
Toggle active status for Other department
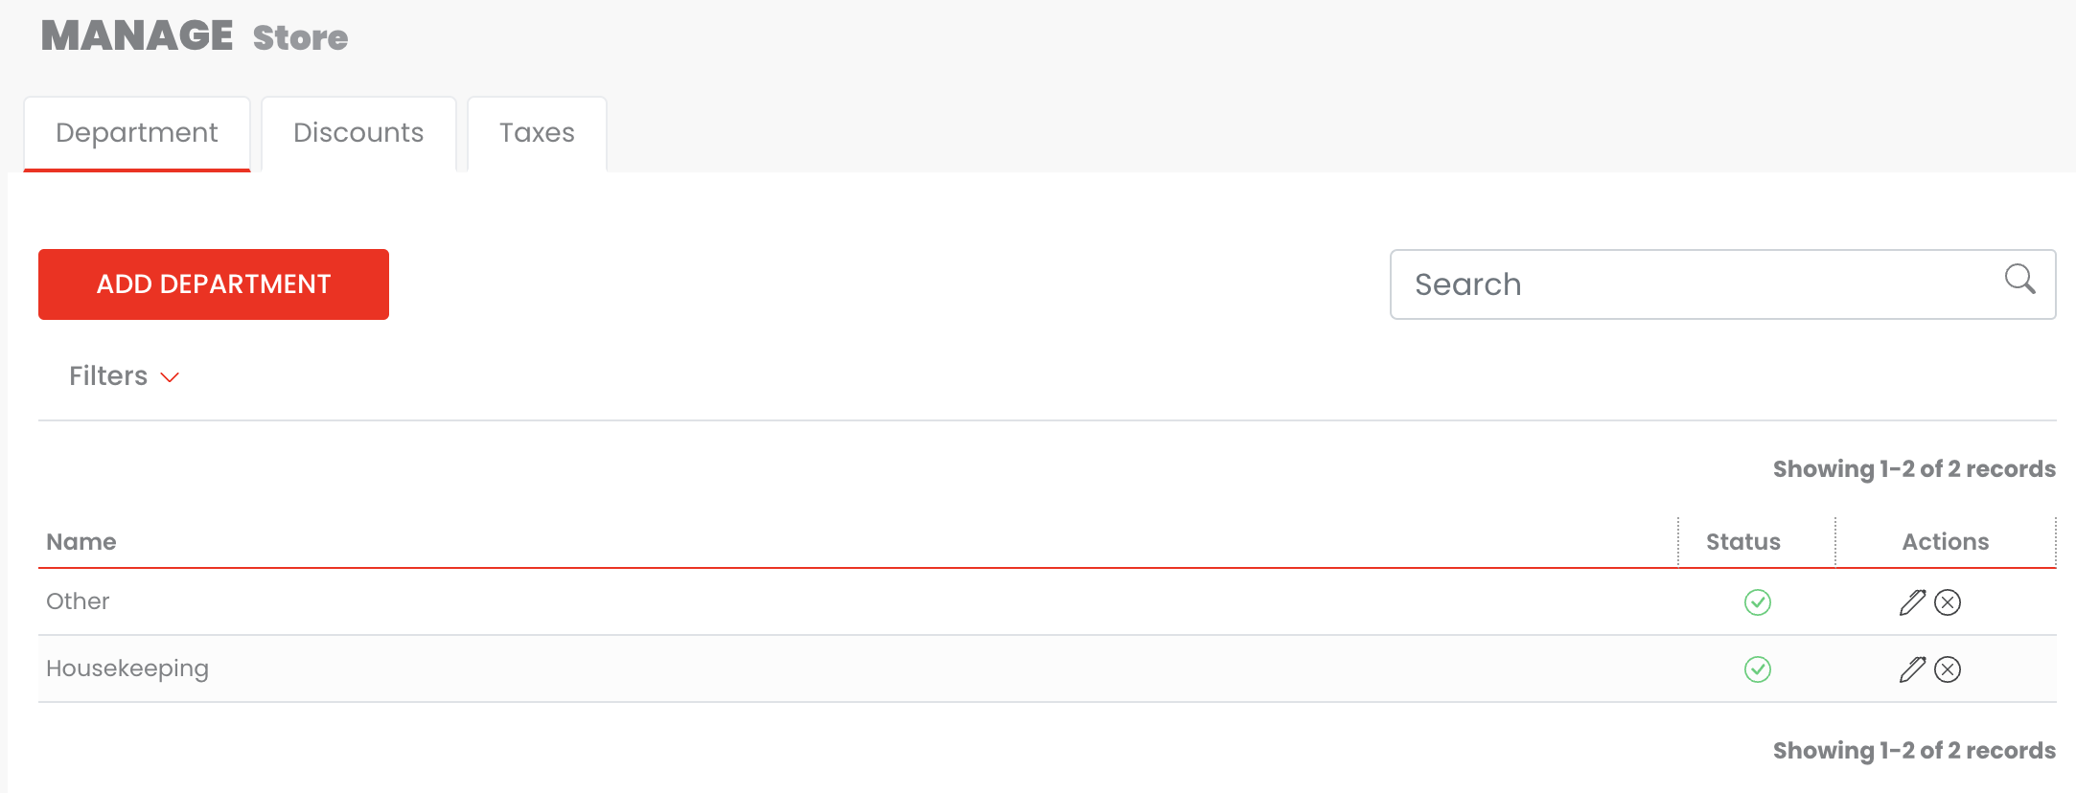[x=1758, y=602]
